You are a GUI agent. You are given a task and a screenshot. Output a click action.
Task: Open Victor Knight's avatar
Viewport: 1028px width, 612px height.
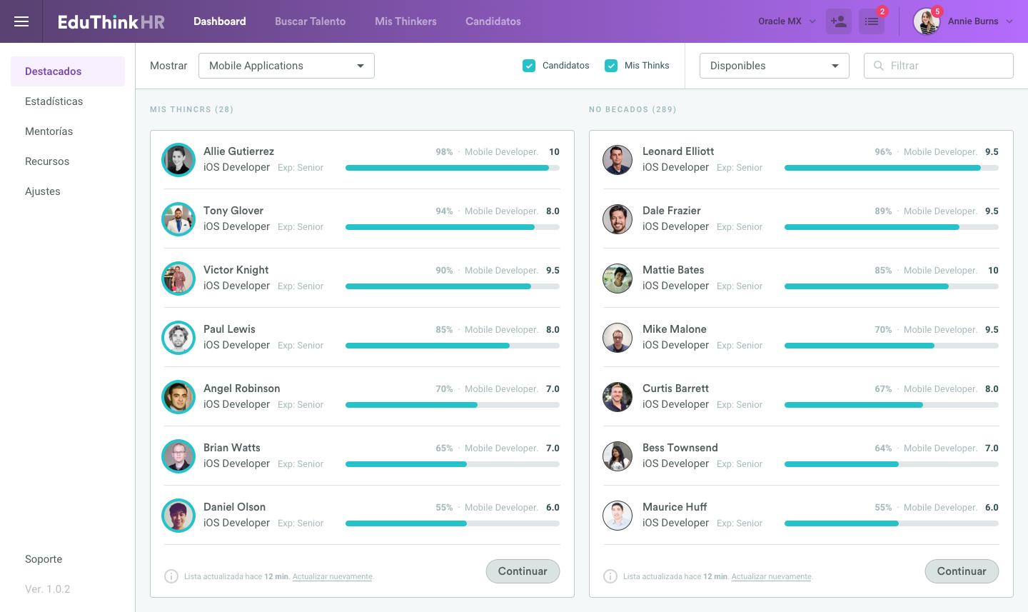(178, 279)
